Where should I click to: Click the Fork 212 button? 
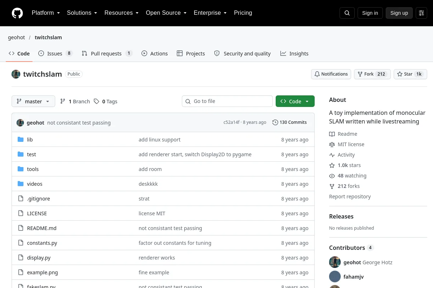372,74
